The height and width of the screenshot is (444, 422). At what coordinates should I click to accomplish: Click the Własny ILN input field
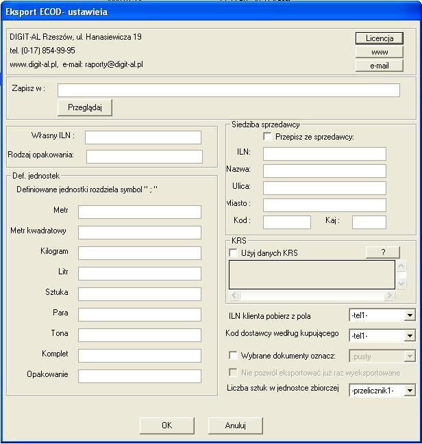(x=143, y=138)
